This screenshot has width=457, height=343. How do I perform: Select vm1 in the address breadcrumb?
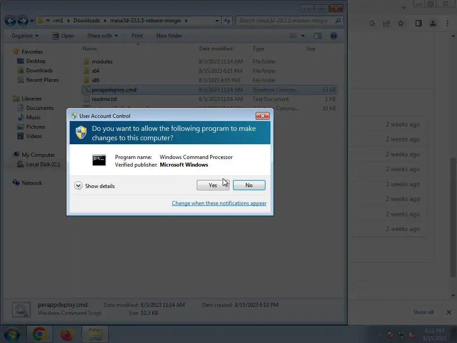click(58, 21)
